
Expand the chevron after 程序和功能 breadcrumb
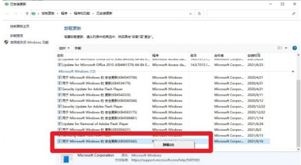click(93, 14)
